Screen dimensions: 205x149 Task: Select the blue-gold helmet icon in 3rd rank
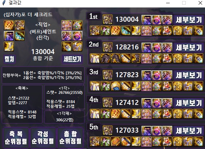tap(116, 86)
